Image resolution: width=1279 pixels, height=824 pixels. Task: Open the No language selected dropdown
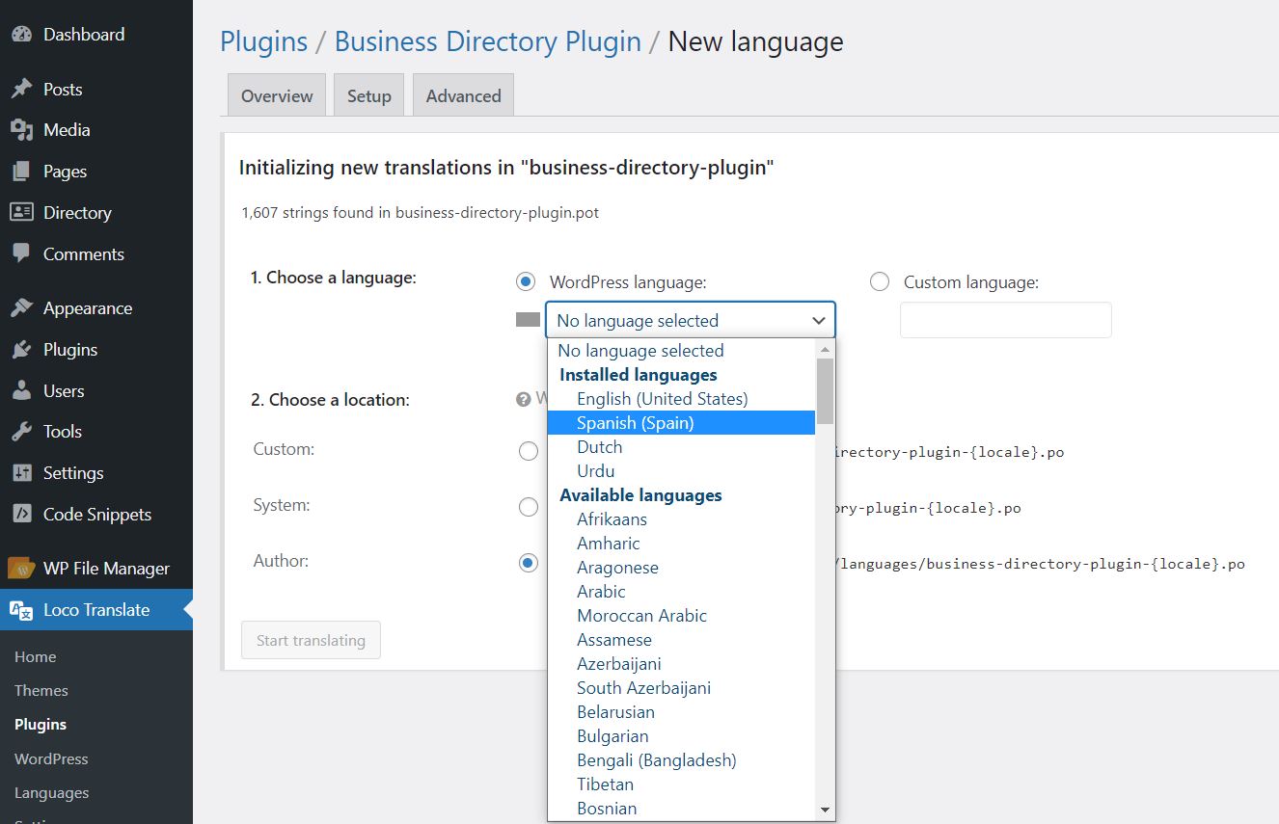tap(691, 320)
